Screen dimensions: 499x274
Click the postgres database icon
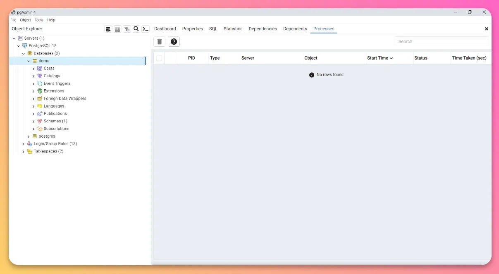[35, 136]
